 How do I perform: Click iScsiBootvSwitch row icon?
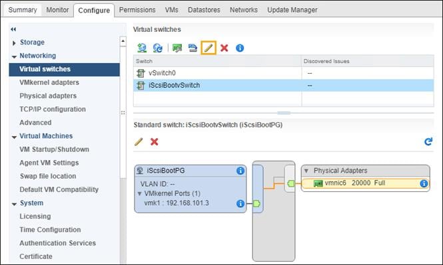[x=141, y=85]
